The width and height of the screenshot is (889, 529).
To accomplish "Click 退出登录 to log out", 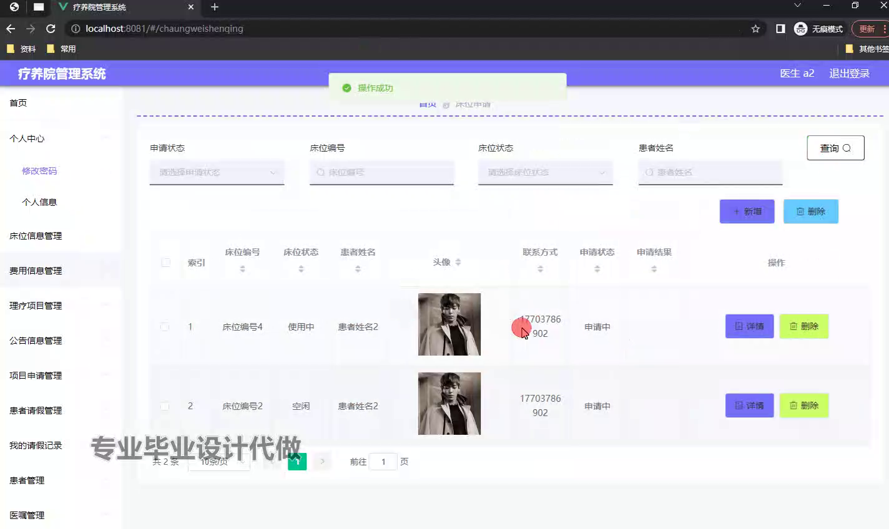I will [x=849, y=74].
